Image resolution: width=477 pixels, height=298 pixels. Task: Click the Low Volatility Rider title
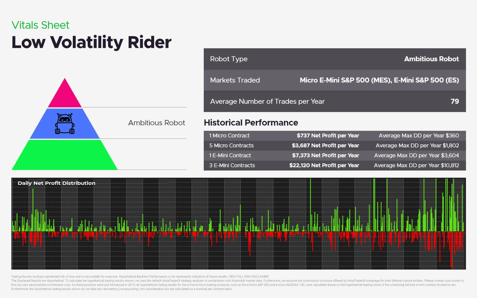click(x=91, y=42)
